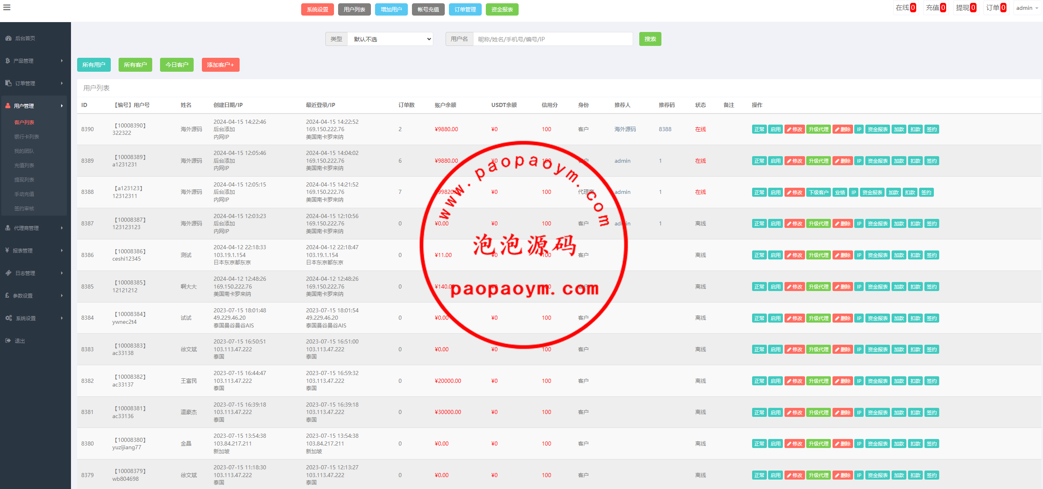Focus the 昵称/姓名/手机号 search field
The image size is (1043, 489).
coord(553,39)
